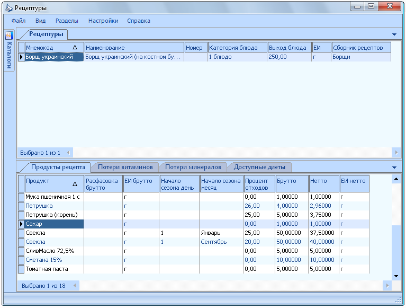The image size is (406, 308).
Task: Click ЕИ брутто column header
Action: tap(141, 184)
